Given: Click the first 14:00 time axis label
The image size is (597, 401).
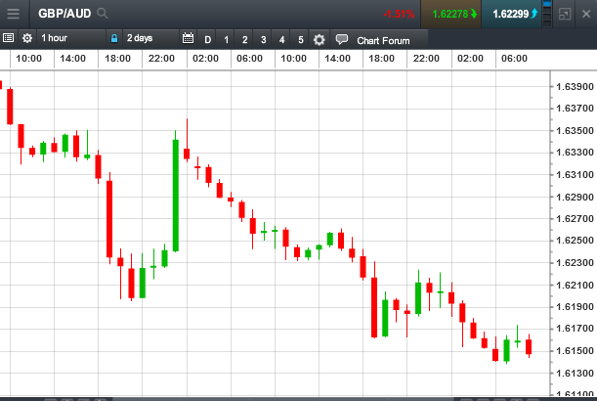Looking at the screenshot, I should (x=72, y=59).
